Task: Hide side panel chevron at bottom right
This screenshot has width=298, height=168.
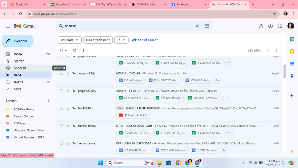Action: point(292,151)
